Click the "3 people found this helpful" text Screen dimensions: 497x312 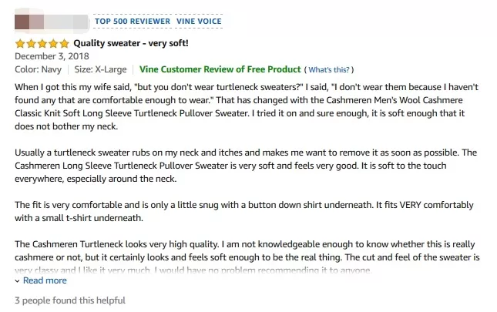[x=69, y=300]
